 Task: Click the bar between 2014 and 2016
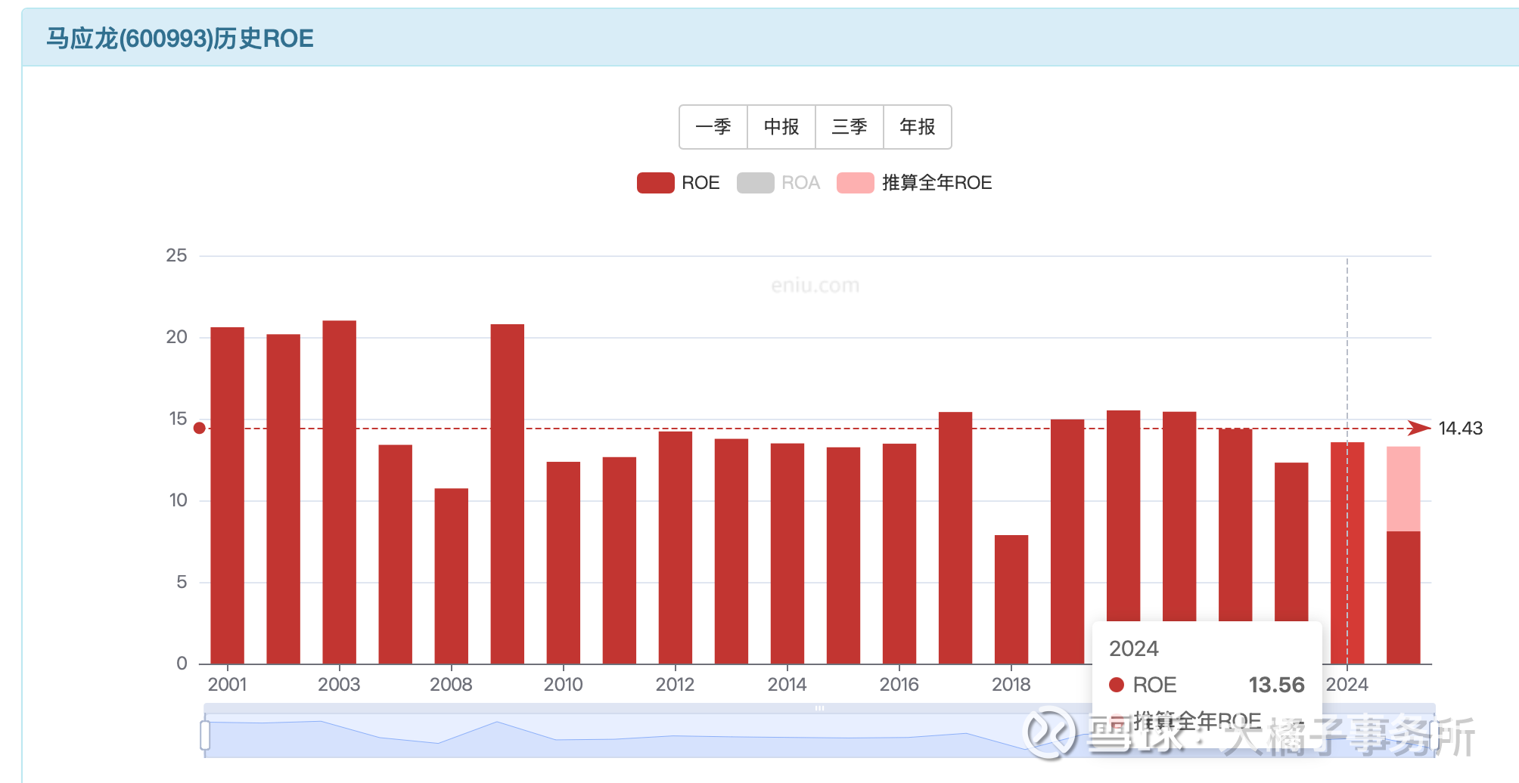pos(843,556)
